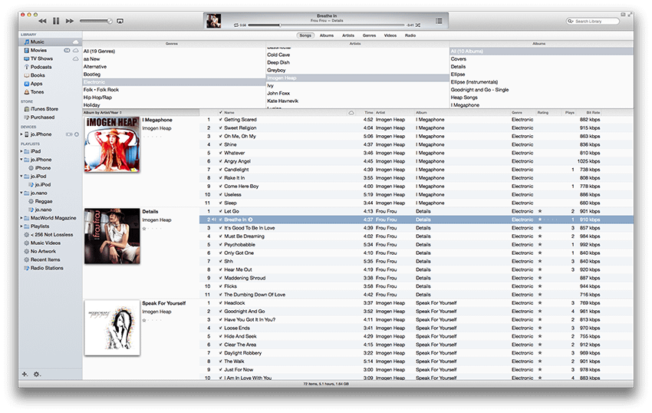This screenshot has height=413, width=652.
Task: Click the cloud icon next to TV Shows
Action: [76, 58]
